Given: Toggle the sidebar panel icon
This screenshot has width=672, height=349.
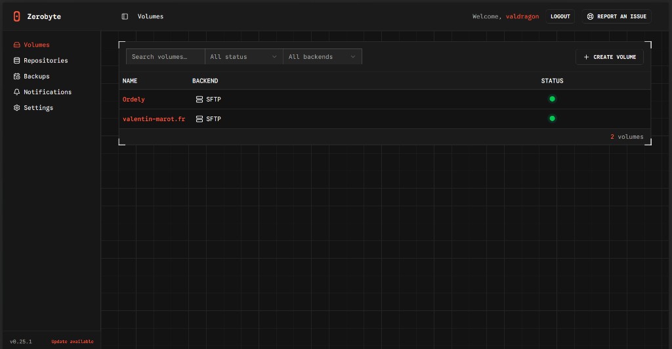Looking at the screenshot, I should 125,16.
